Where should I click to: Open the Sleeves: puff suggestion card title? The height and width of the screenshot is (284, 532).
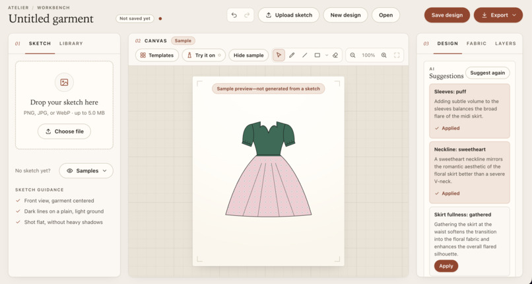point(450,92)
